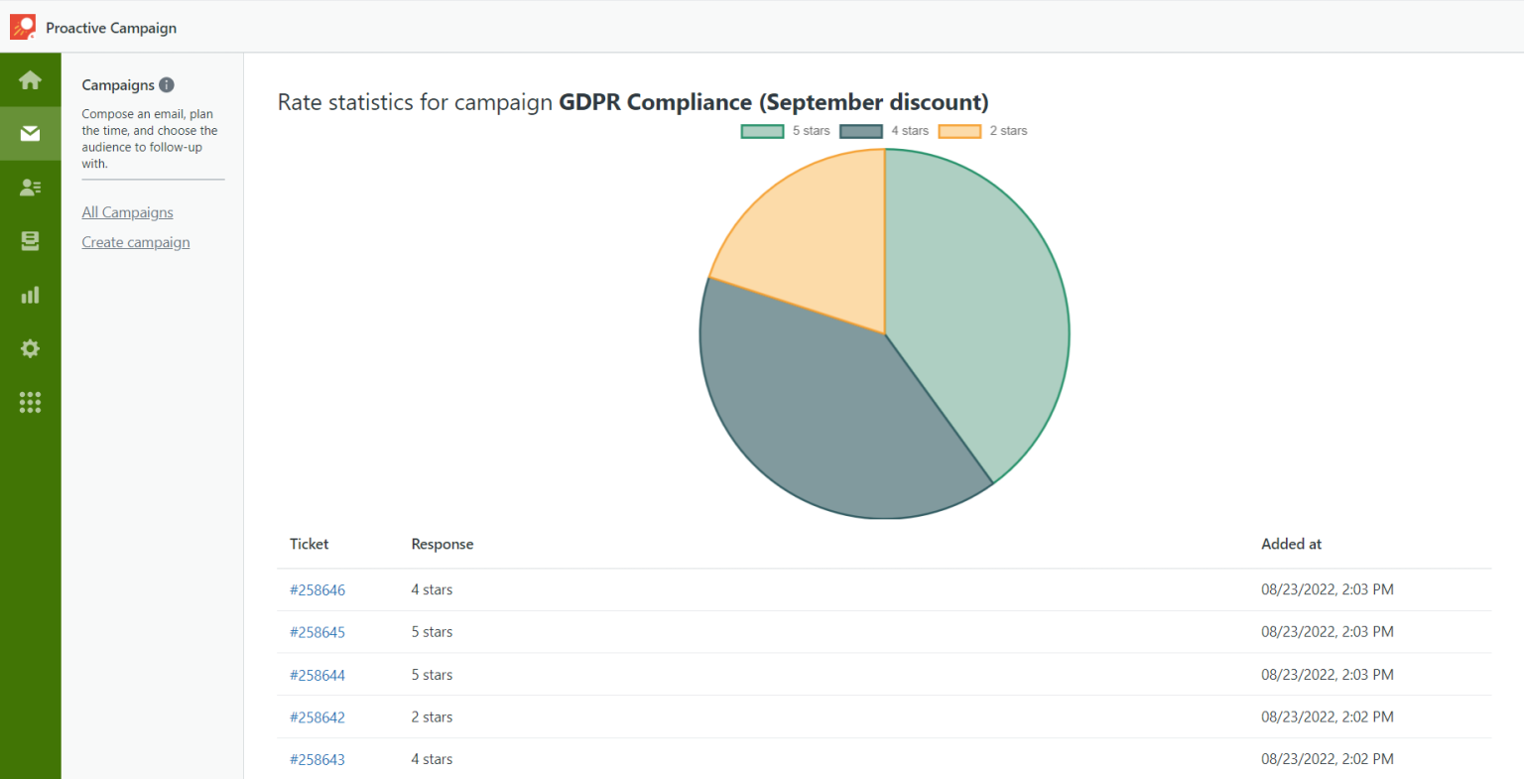This screenshot has width=1524, height=779.
Task: Click the orange 2 stars color swatch
Action: coord(958,130)
